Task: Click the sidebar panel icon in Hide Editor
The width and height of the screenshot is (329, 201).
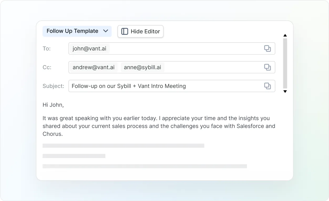Action: 125,31
